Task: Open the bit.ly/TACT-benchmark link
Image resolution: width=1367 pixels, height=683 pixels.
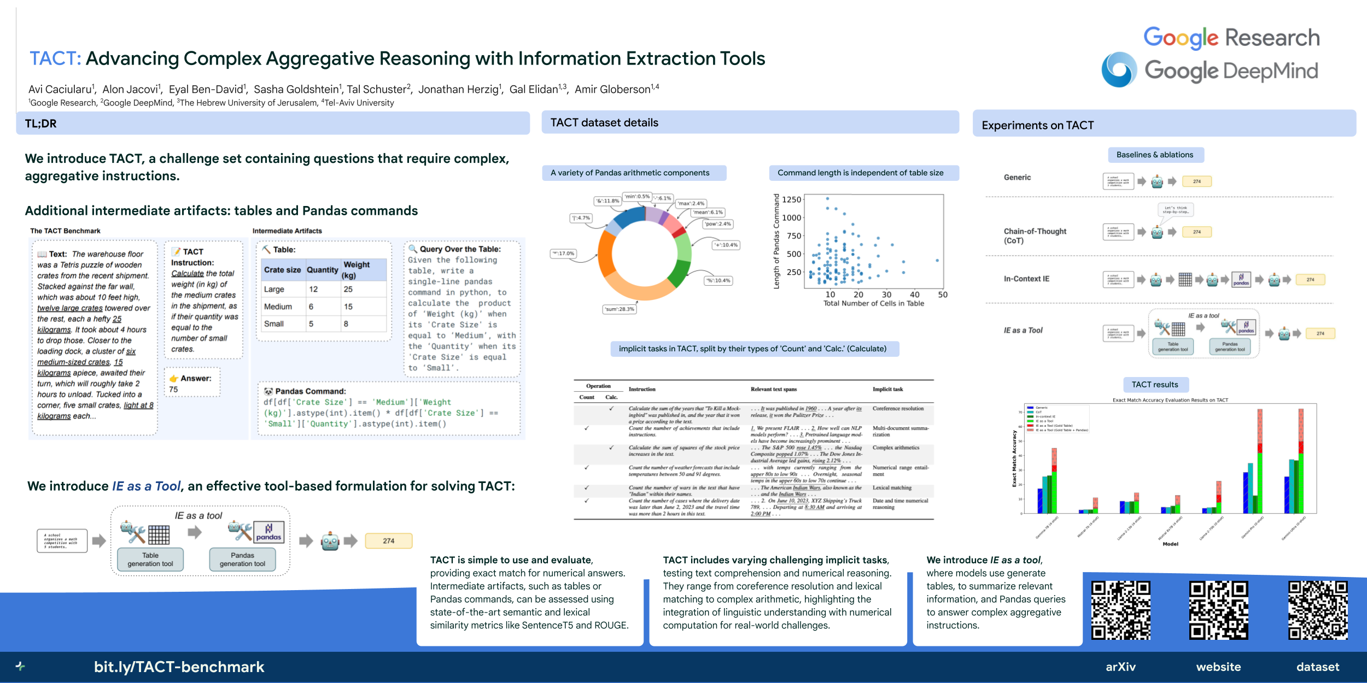Action: tap(179, 667)
